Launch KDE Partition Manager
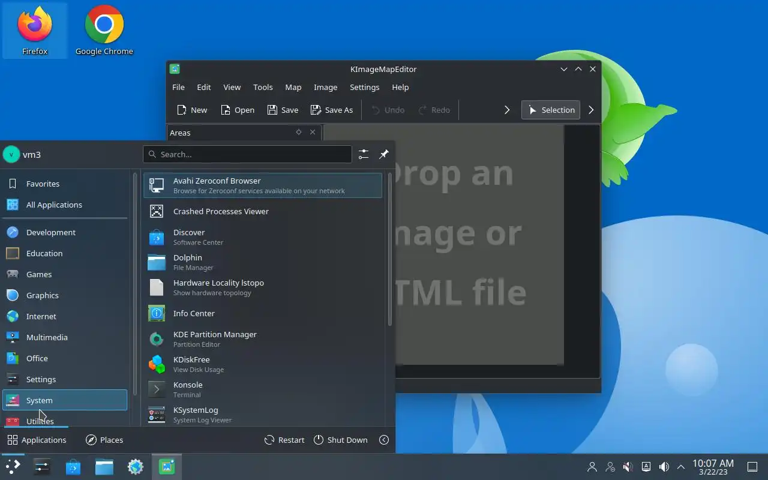Viewport: 768px width, 480px height. 263,339
